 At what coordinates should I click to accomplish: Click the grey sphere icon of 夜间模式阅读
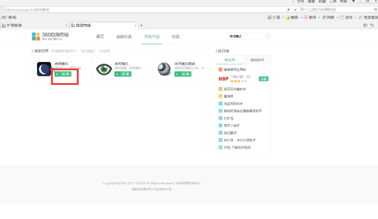[164, 69]
